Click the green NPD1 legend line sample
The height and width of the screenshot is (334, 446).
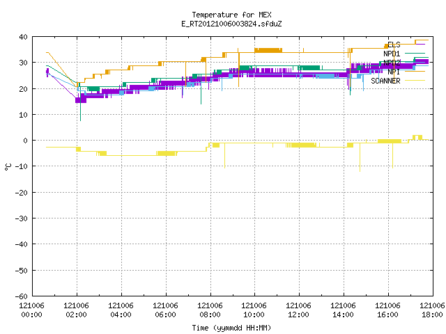click(x=415, y=53)
